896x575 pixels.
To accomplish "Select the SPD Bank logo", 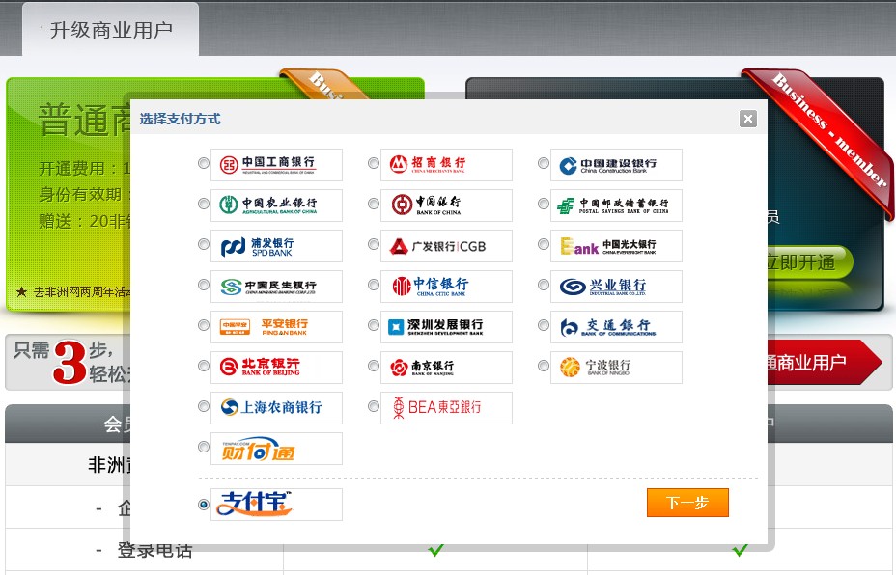I will pos(276,246).
